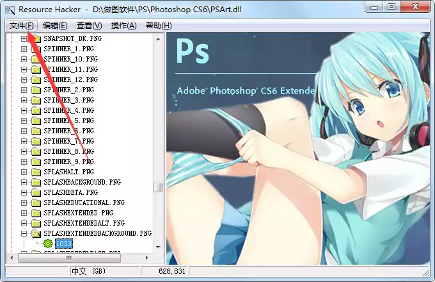Expand the SNAPSHOT_DK.PNG tree node

pyautogui.click(x=24, y=38)
